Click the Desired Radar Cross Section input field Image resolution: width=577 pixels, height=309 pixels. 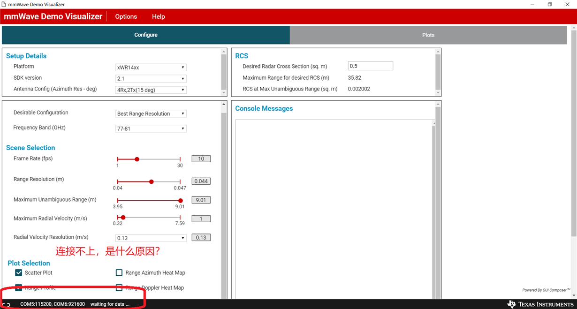(371, 66)
